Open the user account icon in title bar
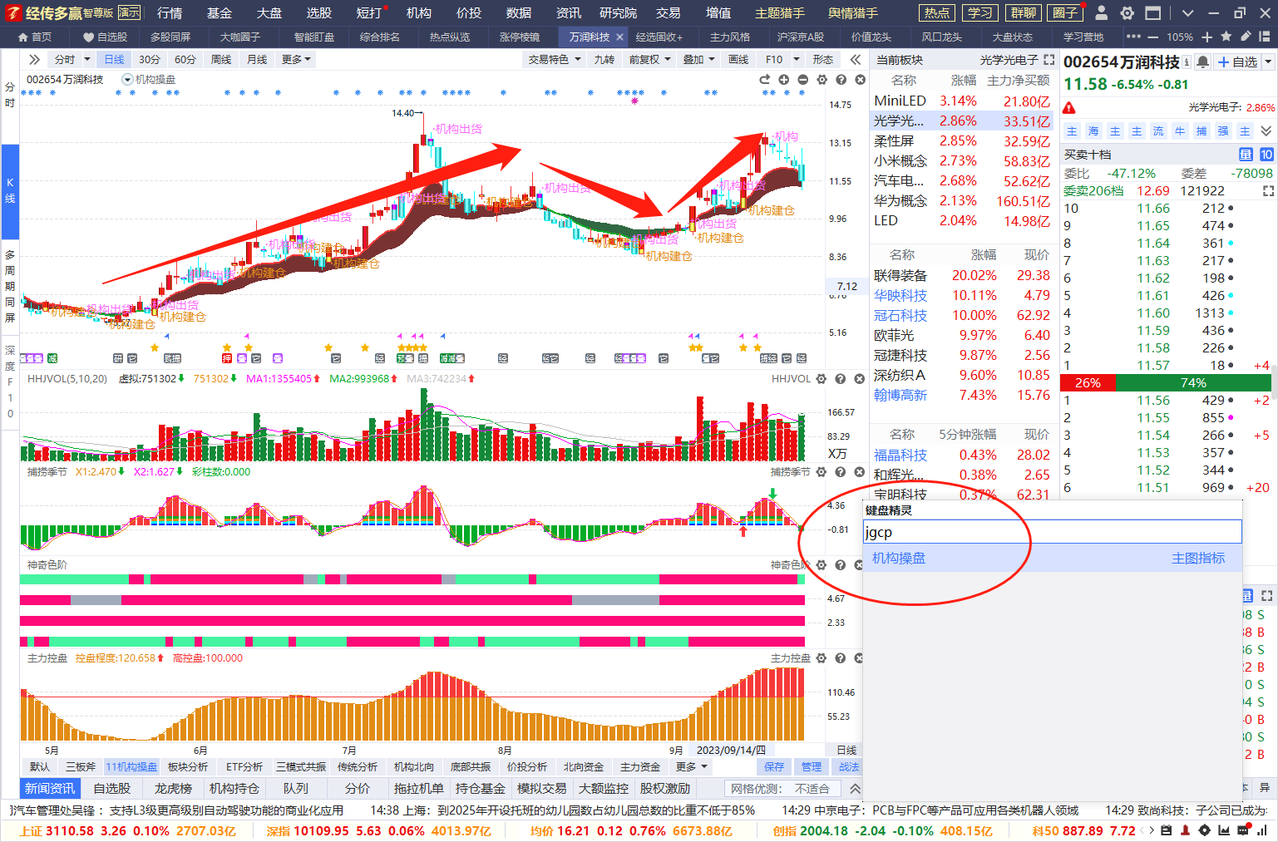The height and width of the screenshot is (842, 1278). [x=1101, y=12]
